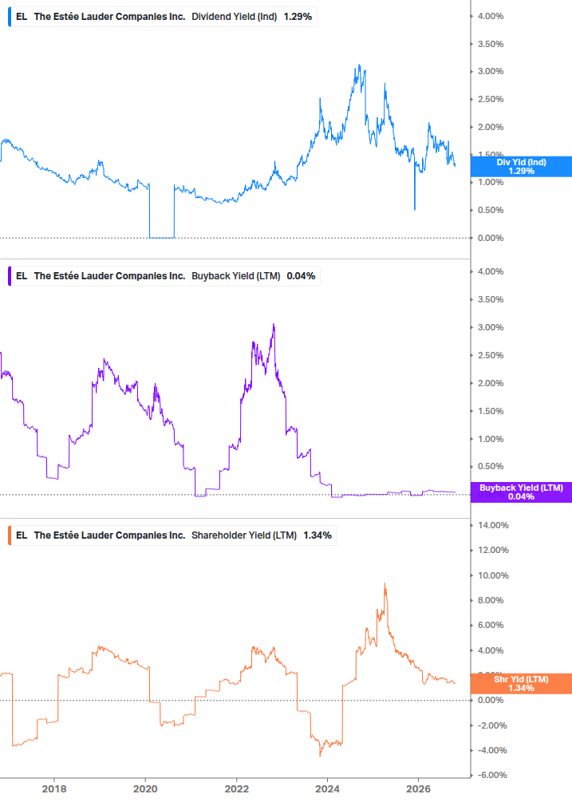This screenshot has width=572, height=802.
Task: Click the 2022 label on the time axis
Action: 237,788
